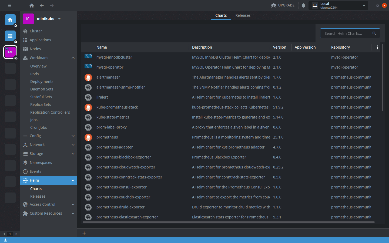Screen dimensions: 389x243
Task: Select the magenta MI cluster hotbar icon
Action: point(10,52)
